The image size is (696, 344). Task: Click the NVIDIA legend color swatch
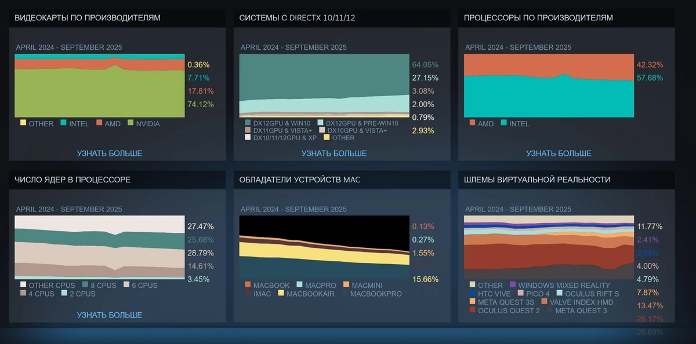(x=131, y=123)
